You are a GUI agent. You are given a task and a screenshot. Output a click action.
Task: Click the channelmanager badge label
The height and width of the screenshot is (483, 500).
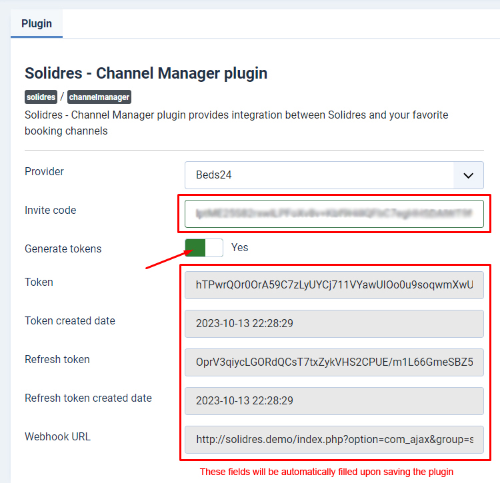99,97
